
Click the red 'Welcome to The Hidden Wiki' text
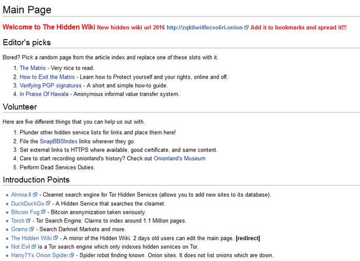pyautogui.click(x=49, y=27)
